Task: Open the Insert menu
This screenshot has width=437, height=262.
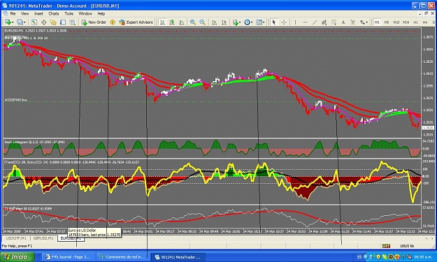Action: [x=38, y=14]
